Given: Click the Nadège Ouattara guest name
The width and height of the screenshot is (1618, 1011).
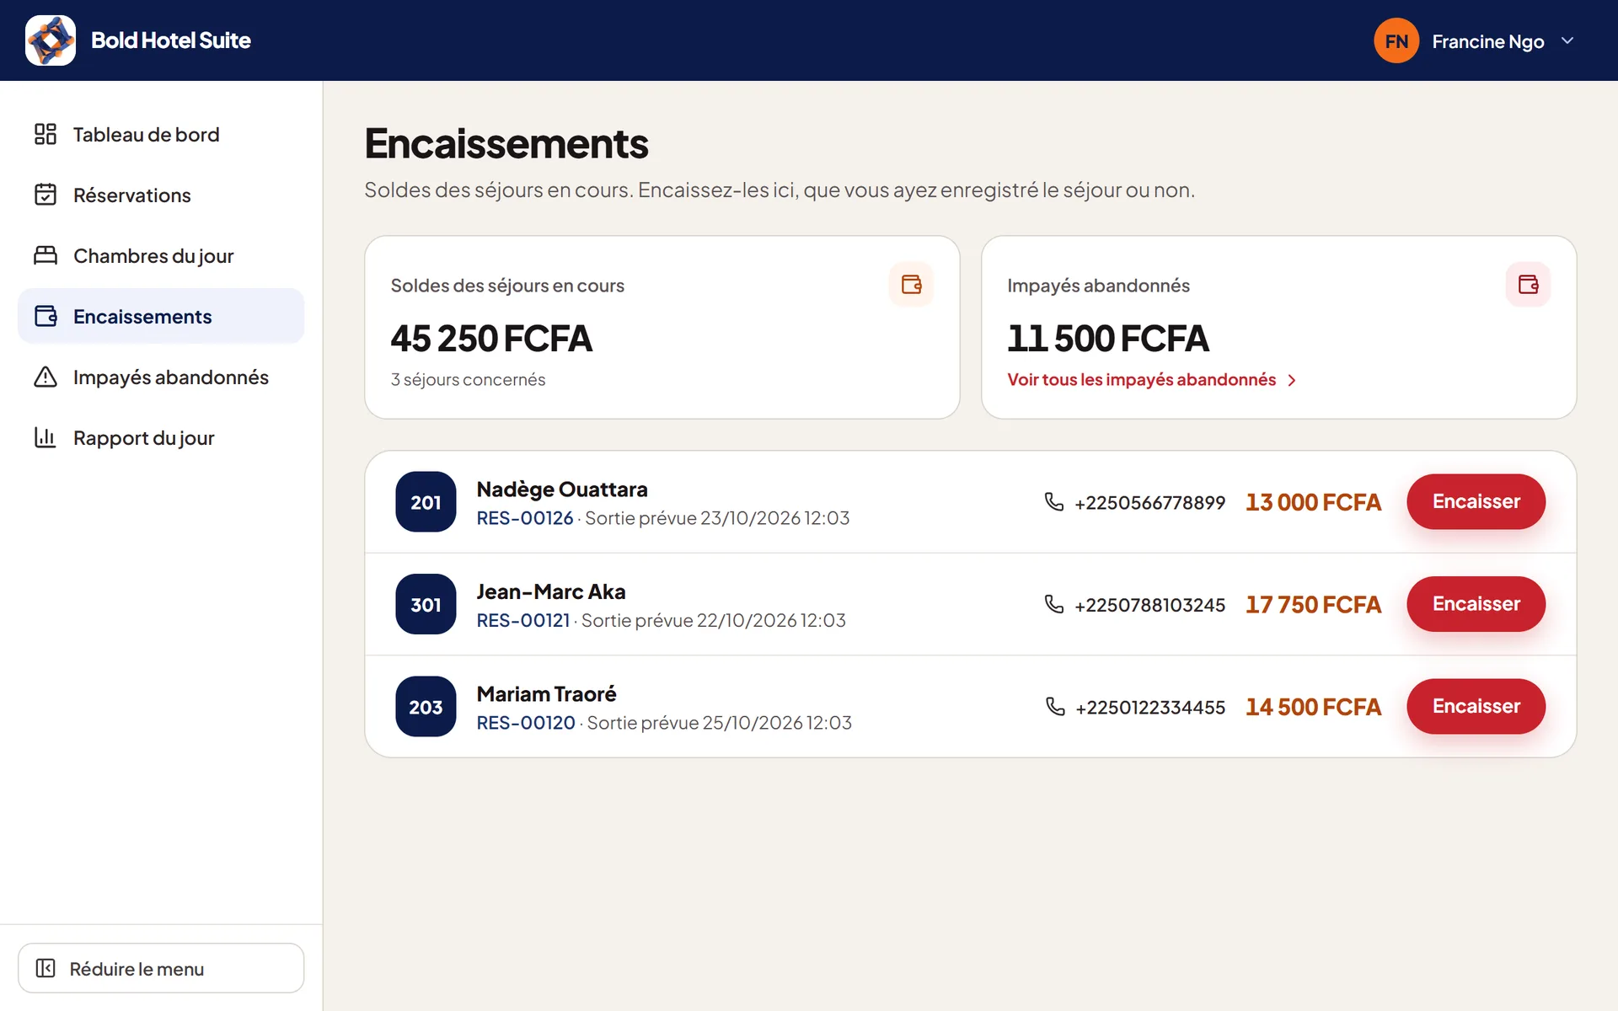Looking at the screenshot, I should (562, 489).
